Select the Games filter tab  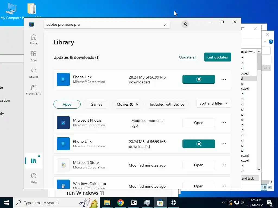point(96,104)
